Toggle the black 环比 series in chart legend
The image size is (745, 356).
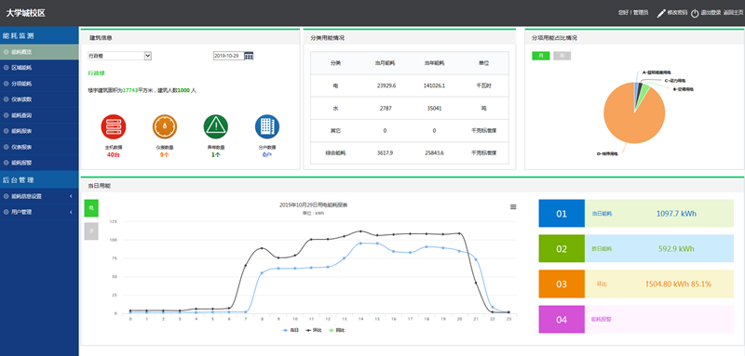point(314,330)
